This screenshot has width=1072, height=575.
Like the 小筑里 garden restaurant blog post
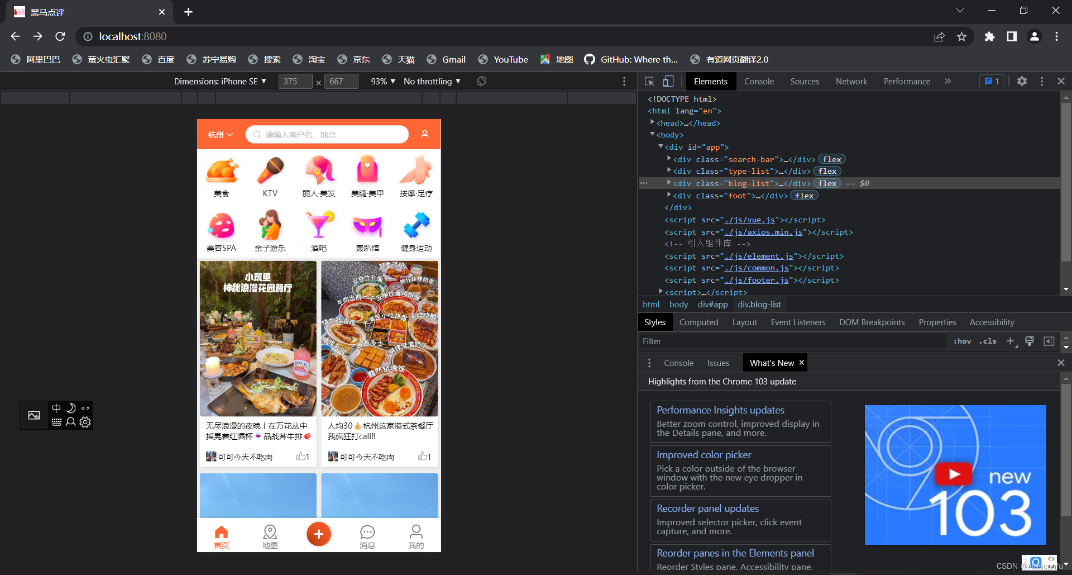pyautogui.click(x=302, y=457)
